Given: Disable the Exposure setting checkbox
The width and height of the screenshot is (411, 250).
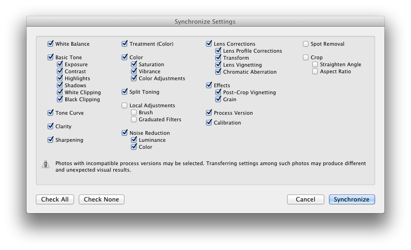Looking at the screenshot, I should (60, 64).
